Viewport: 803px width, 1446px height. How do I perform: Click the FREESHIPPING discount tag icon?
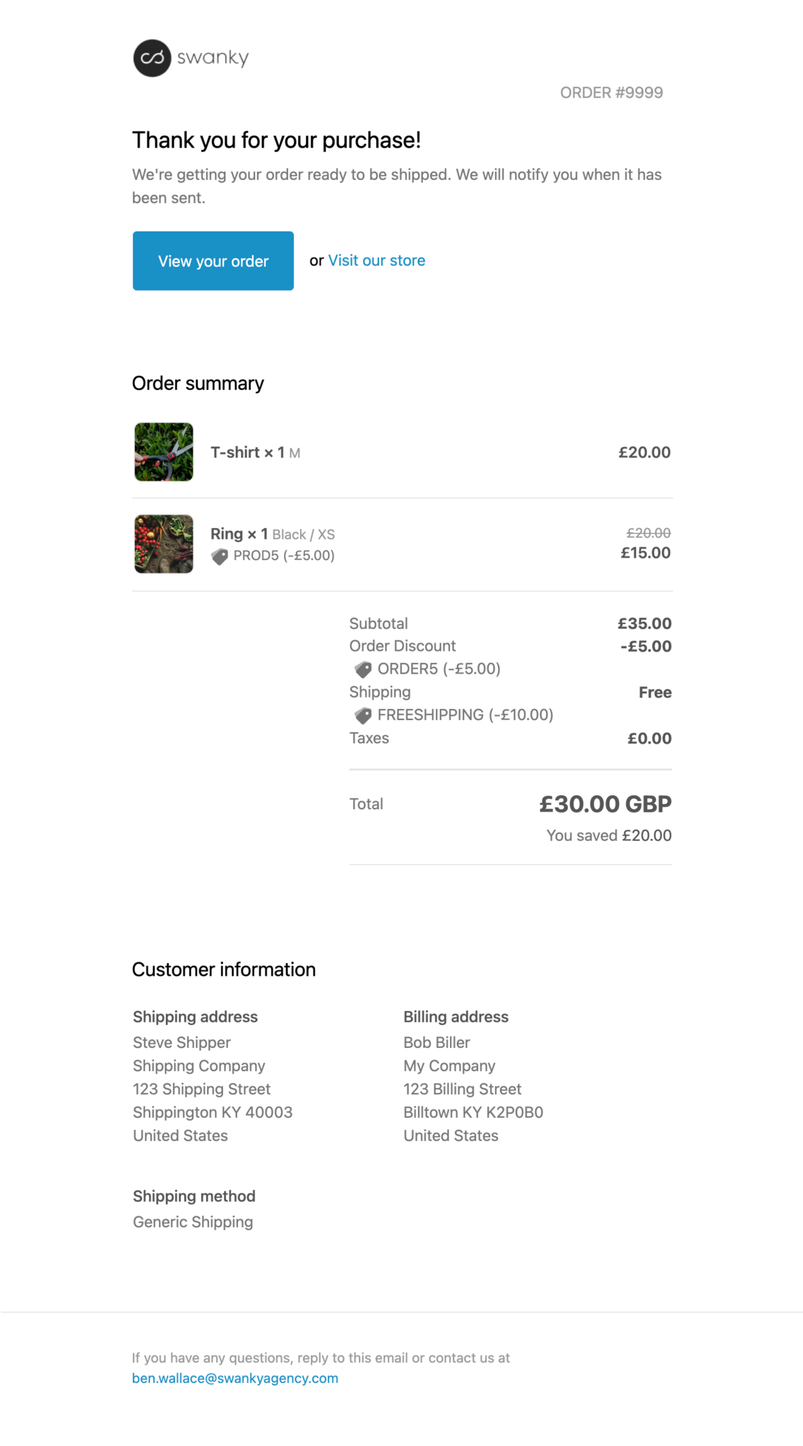pyautogui.click(x=363, y=715)
